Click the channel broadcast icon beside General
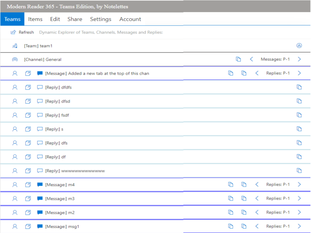 [15, 59]
